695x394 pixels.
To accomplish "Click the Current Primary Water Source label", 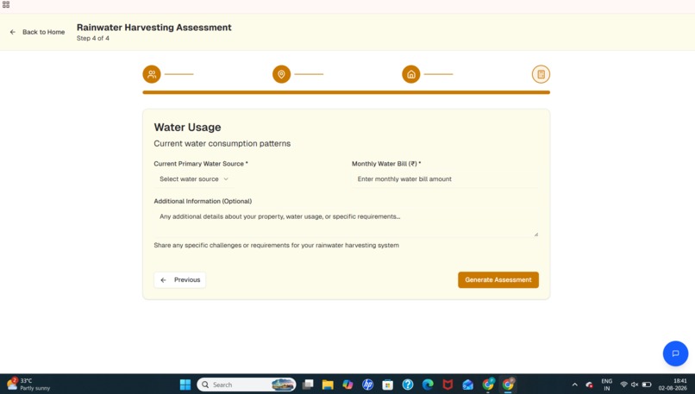I will (x=201, y=164).
